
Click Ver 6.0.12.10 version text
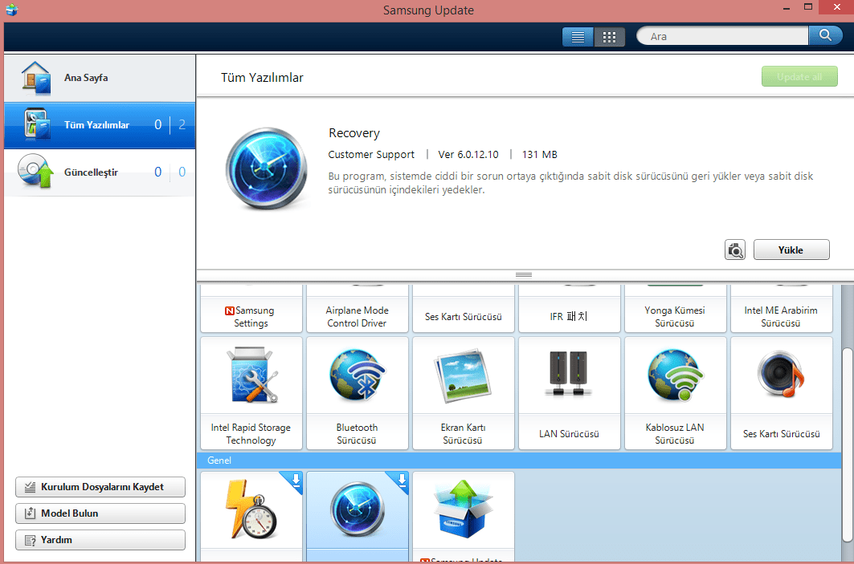468,155
